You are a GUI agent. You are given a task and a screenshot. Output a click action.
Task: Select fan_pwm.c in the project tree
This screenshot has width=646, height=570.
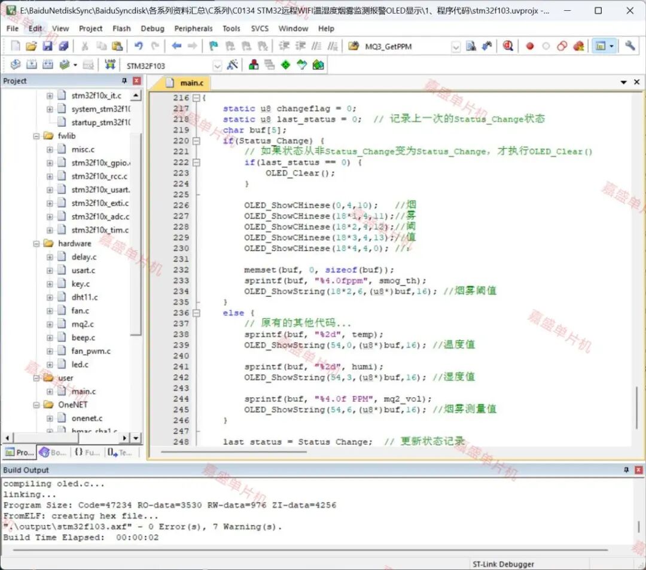(91, 351)
